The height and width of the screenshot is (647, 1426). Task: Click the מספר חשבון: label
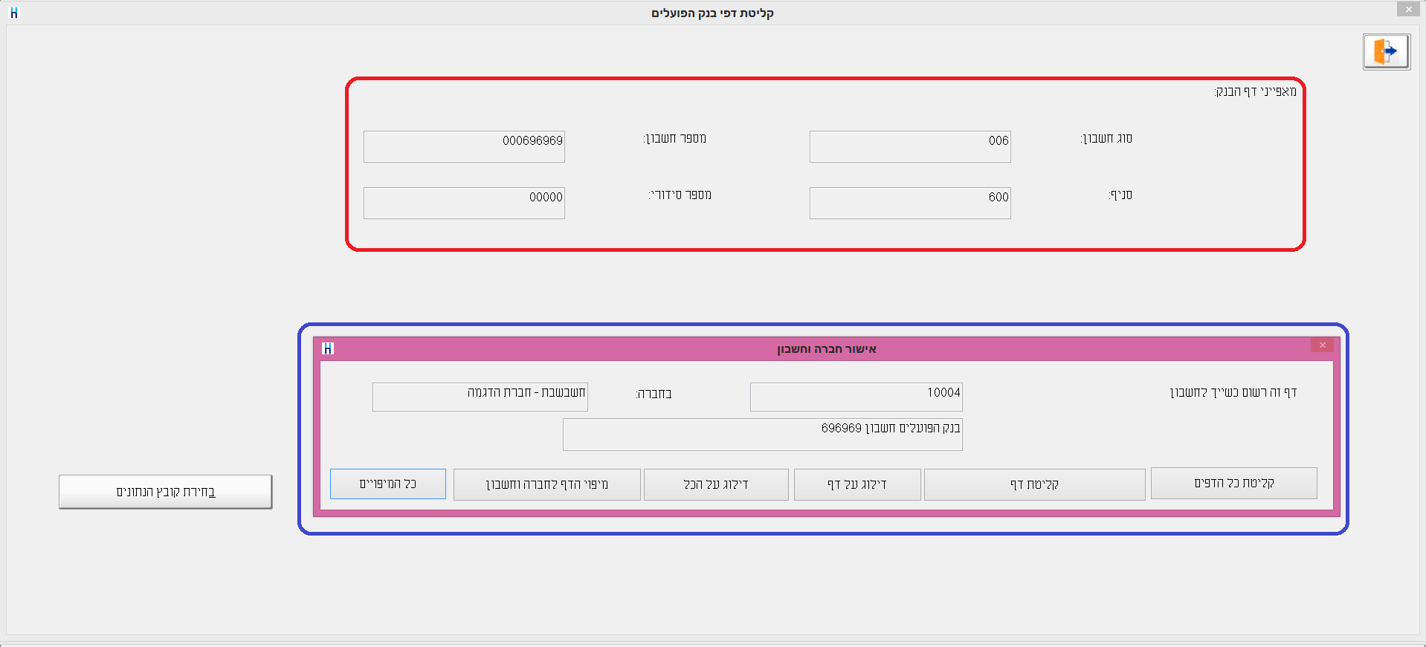point(675,139)
